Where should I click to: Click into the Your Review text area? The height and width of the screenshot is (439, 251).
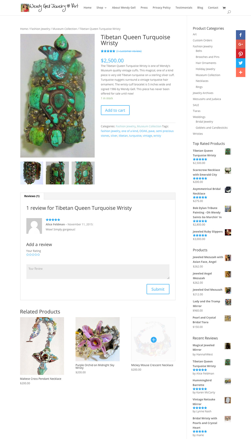98,272
